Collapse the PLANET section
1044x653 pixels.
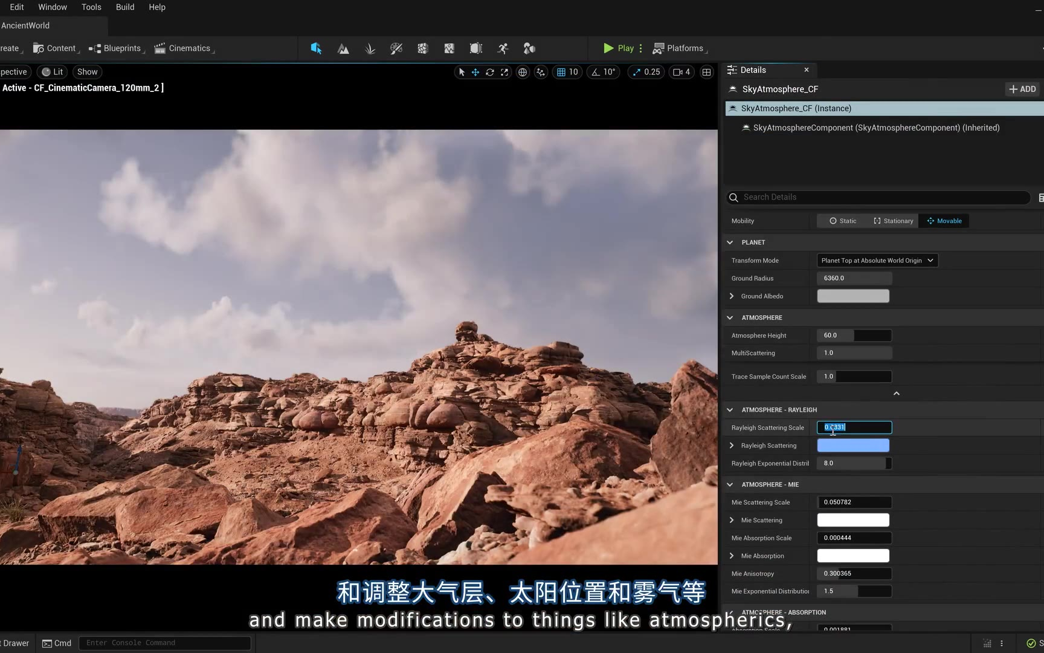point(730,242)
